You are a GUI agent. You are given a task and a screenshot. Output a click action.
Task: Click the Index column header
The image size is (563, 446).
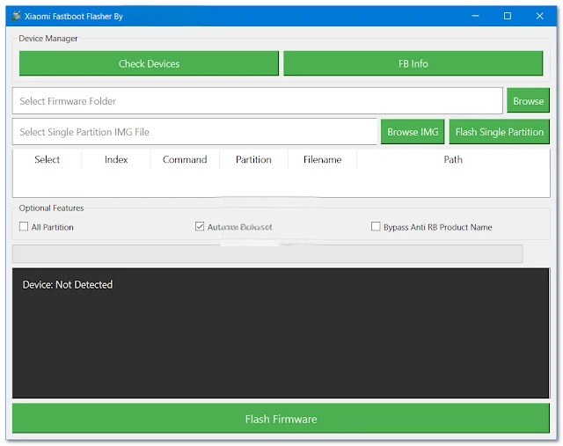point(116,159)
